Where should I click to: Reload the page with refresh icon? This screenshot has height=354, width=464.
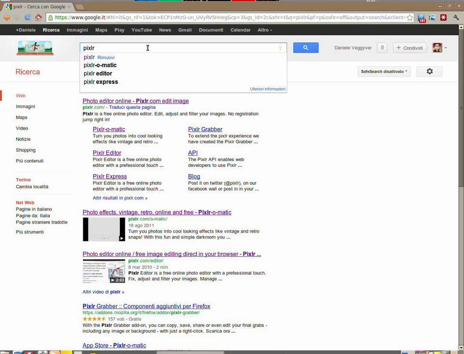[x=28, y=17]
